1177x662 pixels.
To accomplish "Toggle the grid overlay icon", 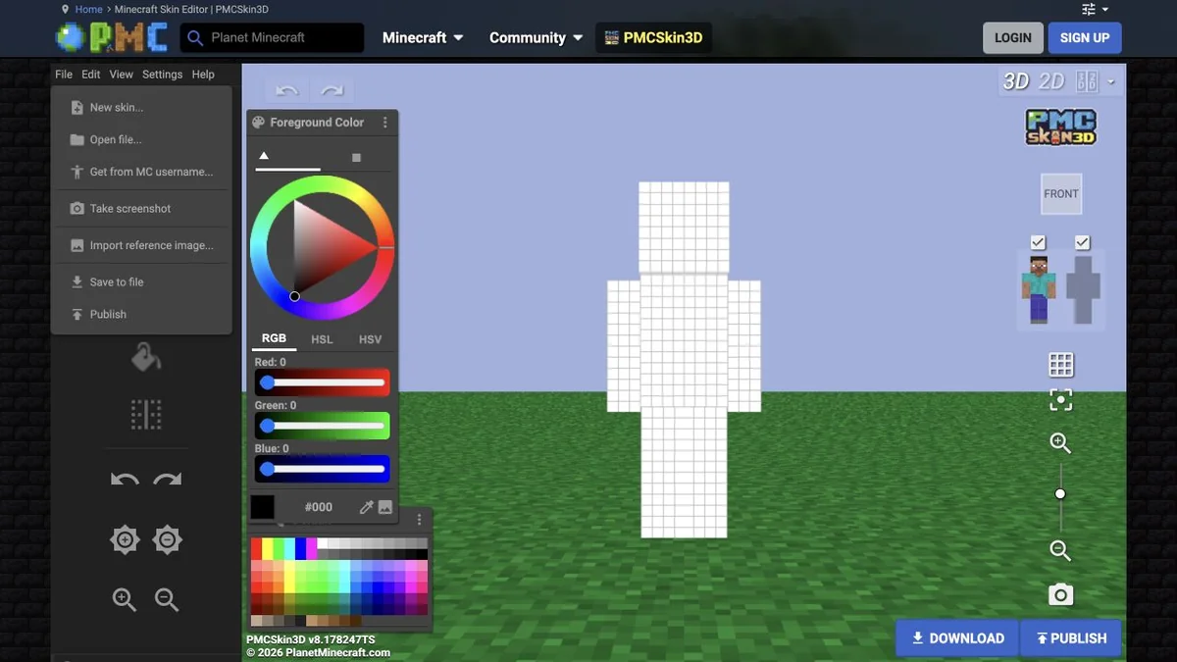I will [x=1060, y=365].
